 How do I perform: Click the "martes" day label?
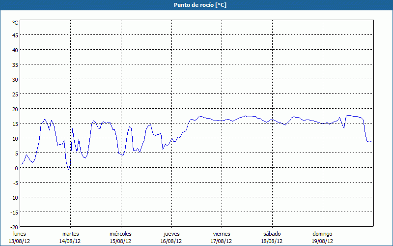pos(70,234)
